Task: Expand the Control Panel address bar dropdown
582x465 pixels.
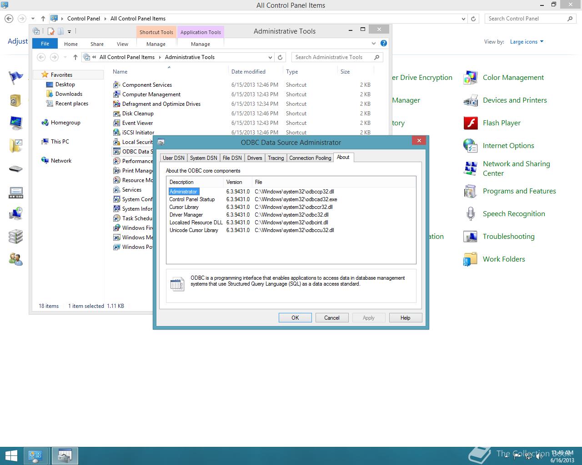Action: pyautogui.click(x=463, y=19)
